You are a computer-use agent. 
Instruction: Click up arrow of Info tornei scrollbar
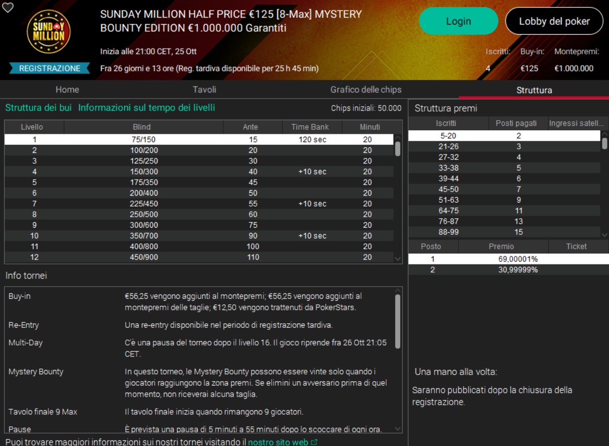pos(399,291)
